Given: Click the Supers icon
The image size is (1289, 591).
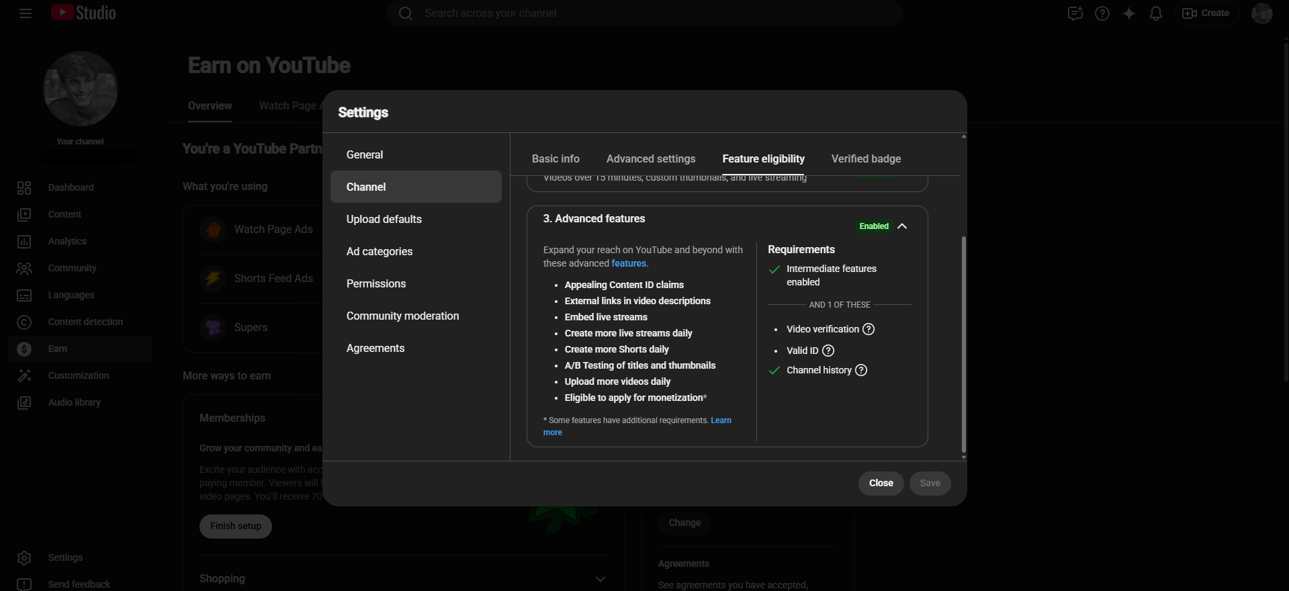Looking at the screenshot, I should (x=213, y=328).
